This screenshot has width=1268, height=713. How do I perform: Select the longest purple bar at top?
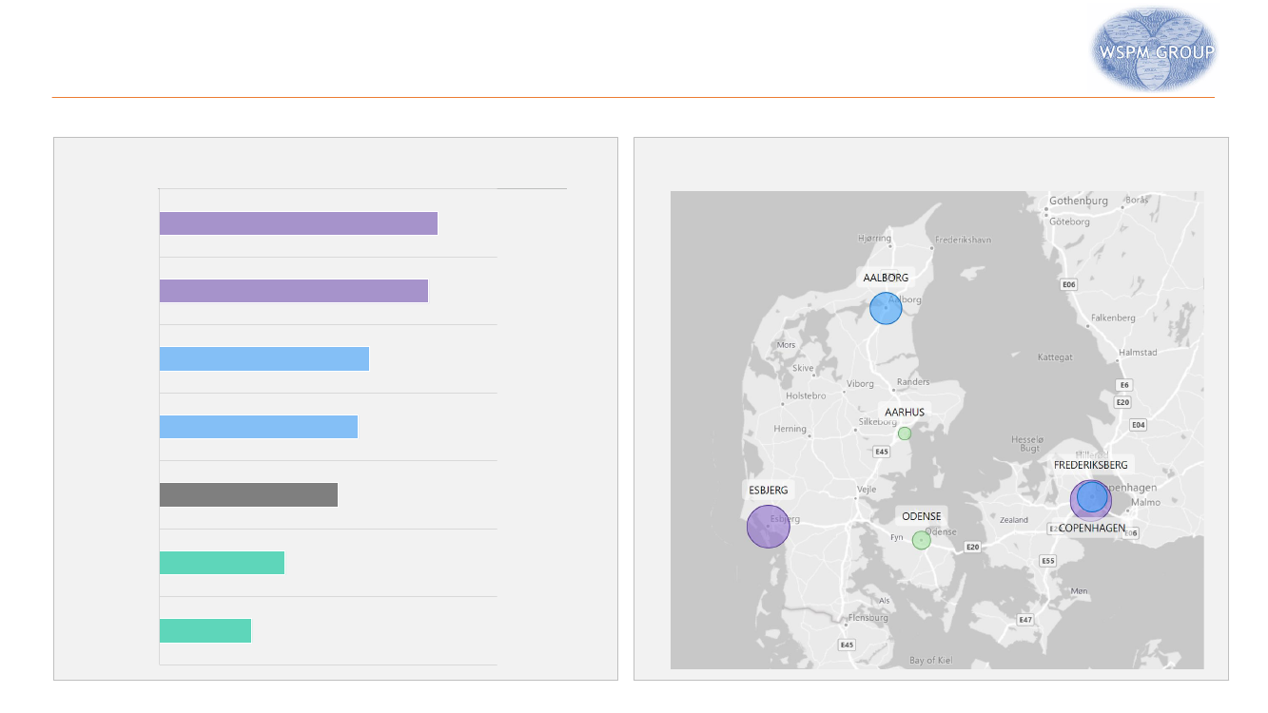click(298, 223)
